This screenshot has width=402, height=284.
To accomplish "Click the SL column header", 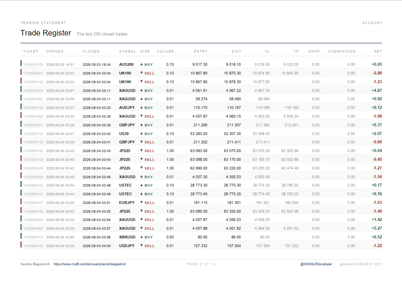I will (267, 52).
